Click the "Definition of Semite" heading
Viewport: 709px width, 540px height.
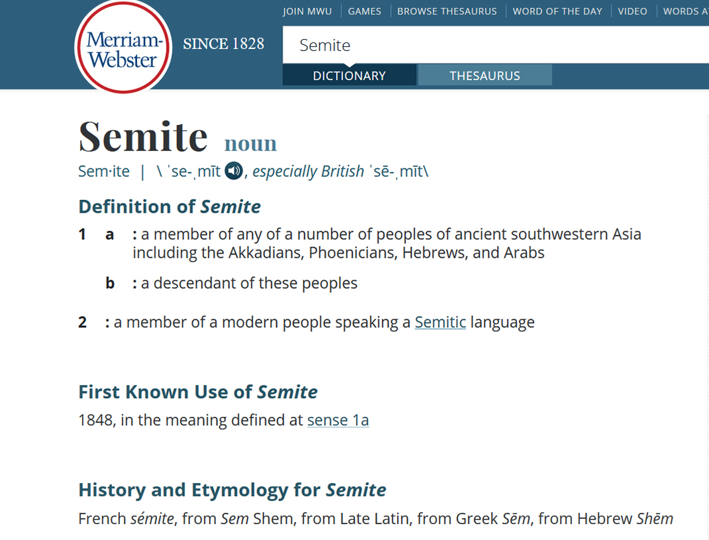point(170,207)
